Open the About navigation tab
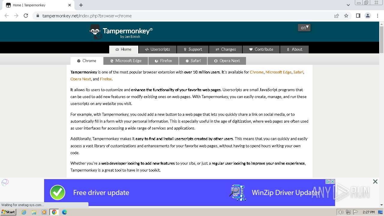 pyautogui.click(x=294, y=49)
